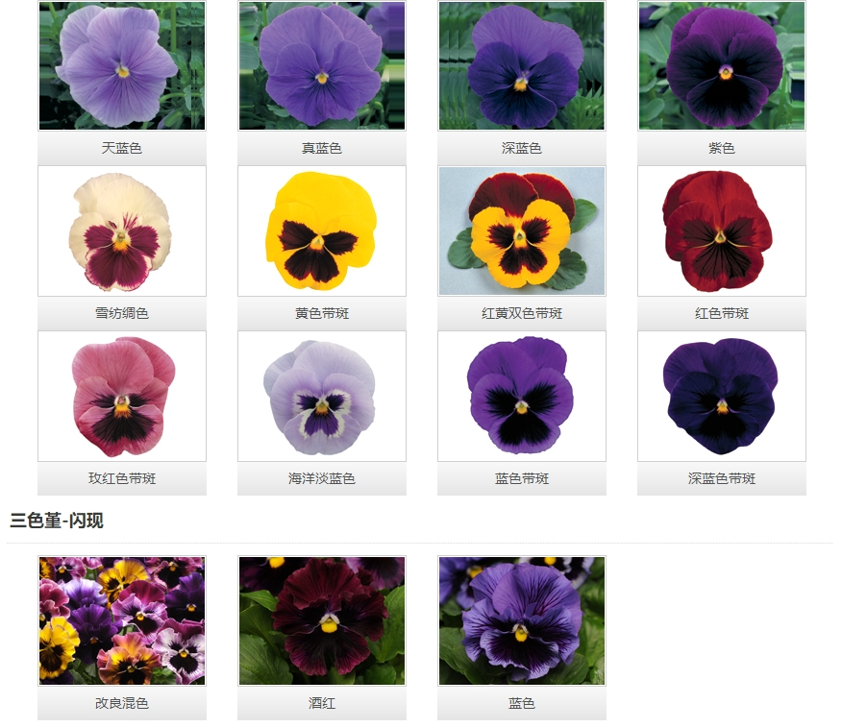Click the 改良混色 text label
The height and width of the screenshot is (728, 842).
pos(122,703)
